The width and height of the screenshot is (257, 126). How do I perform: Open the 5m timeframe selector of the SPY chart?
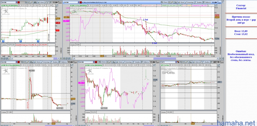190,62
